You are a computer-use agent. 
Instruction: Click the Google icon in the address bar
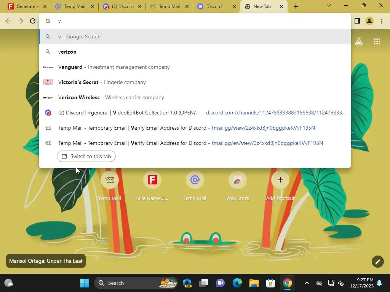click(48, 21)
